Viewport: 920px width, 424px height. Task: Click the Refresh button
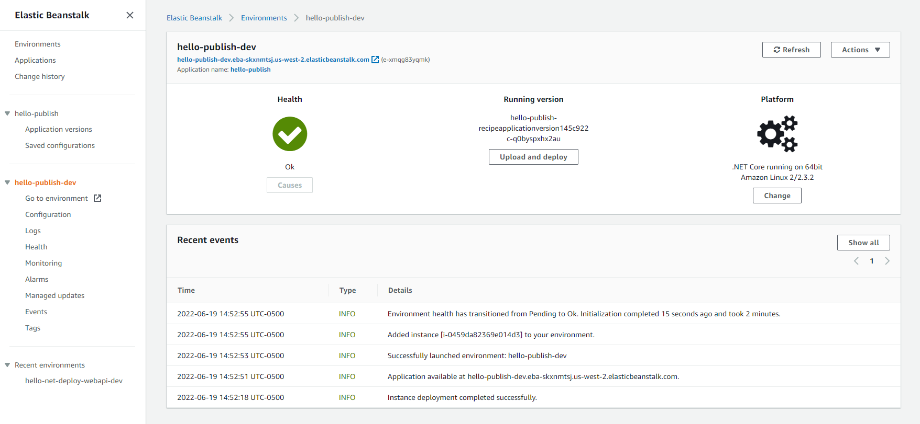[791, 50]
